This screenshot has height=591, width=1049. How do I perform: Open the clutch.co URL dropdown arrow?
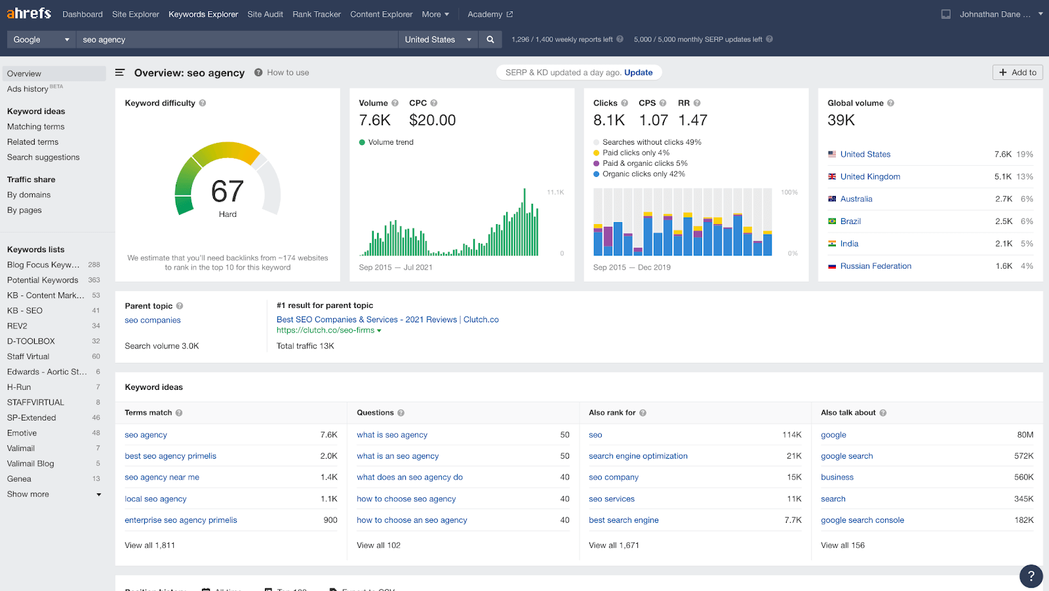(379, 331)
